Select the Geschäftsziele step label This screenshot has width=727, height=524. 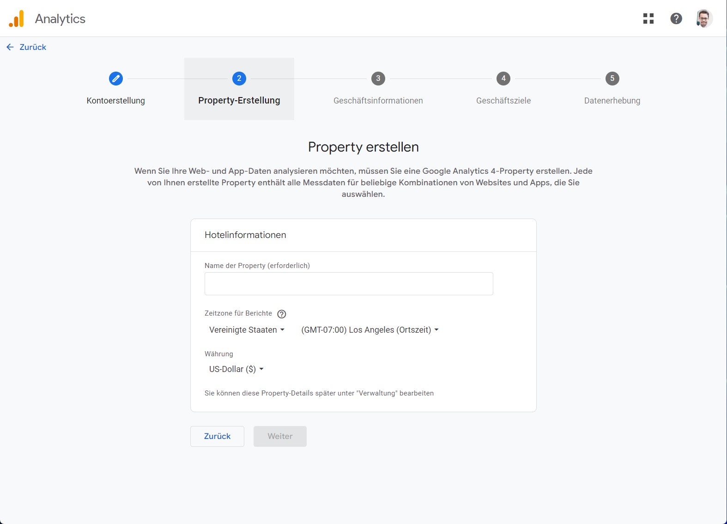pos(503,101)
